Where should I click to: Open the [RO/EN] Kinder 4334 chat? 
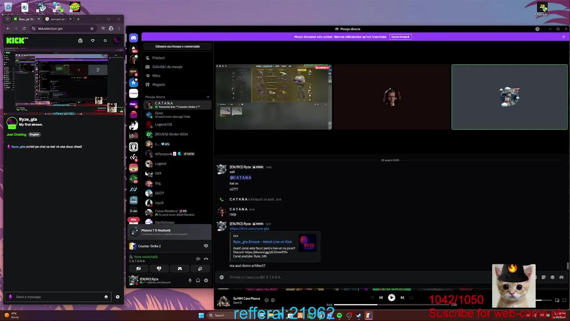177,134
